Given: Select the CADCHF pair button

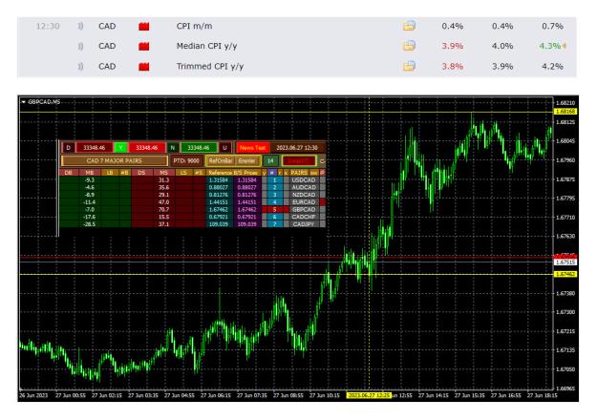Looking at the screenshot, I should click(x=304, y=217).
